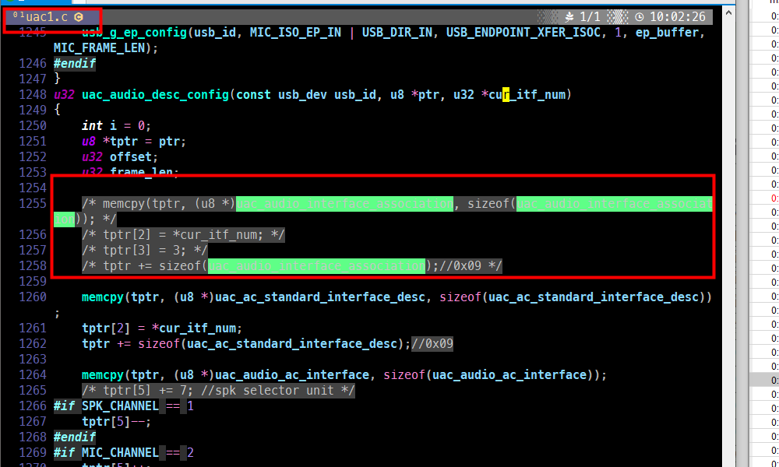This screenshot has width=779, height=467.
Task: Click the //0x09 comment on line 1262
Action: (432, 344)
